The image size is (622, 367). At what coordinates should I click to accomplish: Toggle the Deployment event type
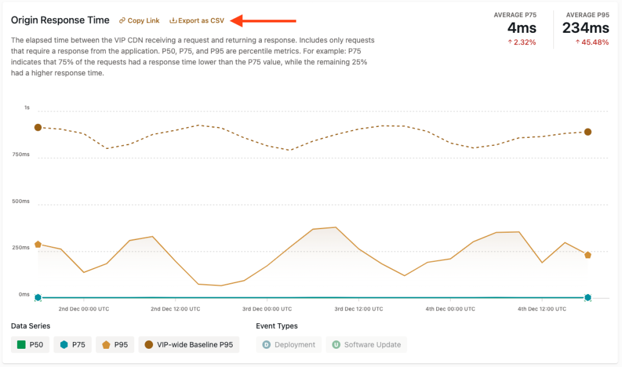coord(289,345)
